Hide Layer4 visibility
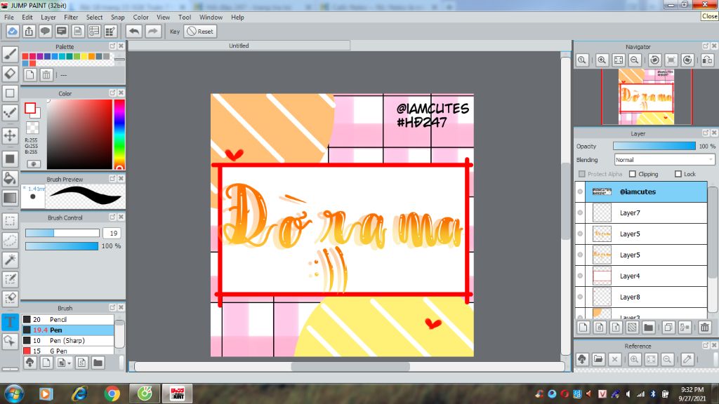Image resolution: width=719 pixels, height=404 pixels. [x=580, y=276]
